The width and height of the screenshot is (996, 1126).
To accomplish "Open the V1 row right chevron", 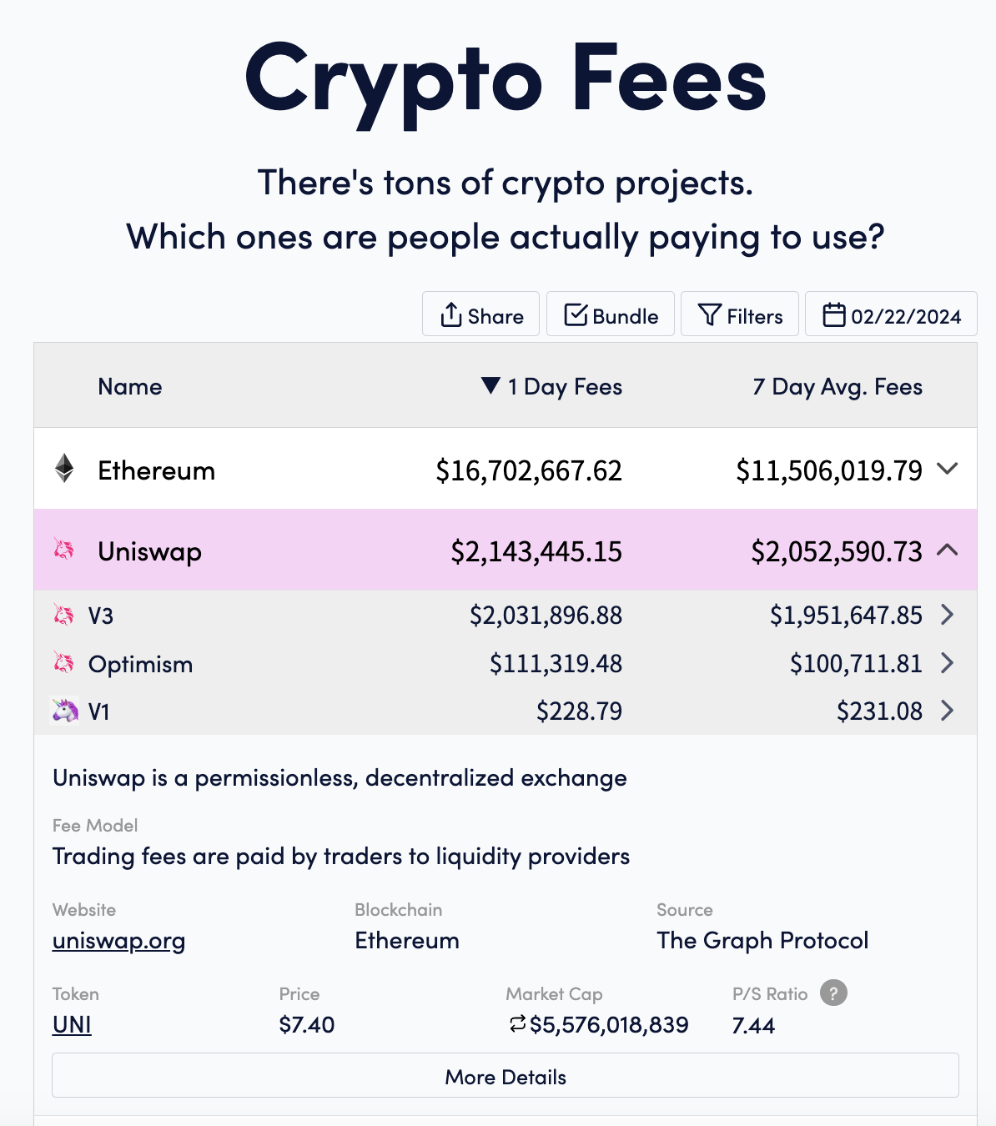I will (947, 711).
